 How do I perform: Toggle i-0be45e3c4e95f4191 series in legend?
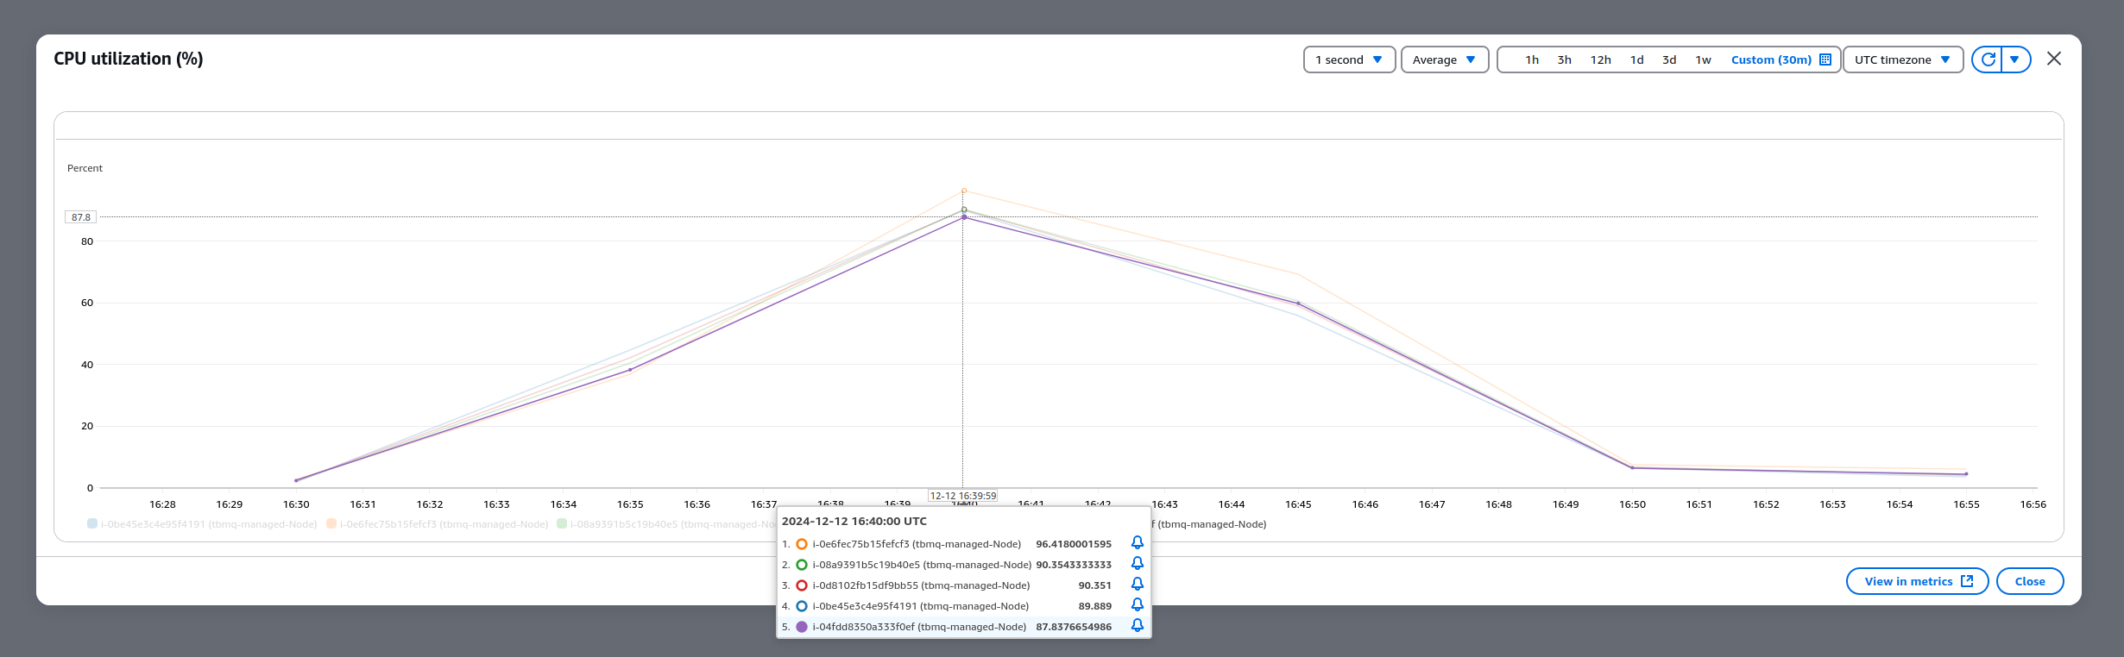click(203, 524)
